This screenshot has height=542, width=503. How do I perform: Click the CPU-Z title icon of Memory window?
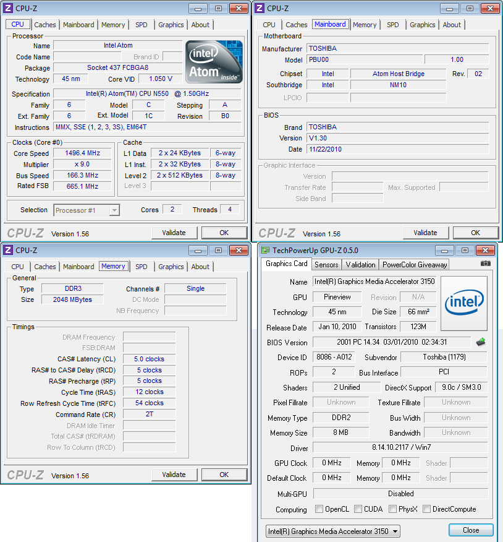[8, 250]
